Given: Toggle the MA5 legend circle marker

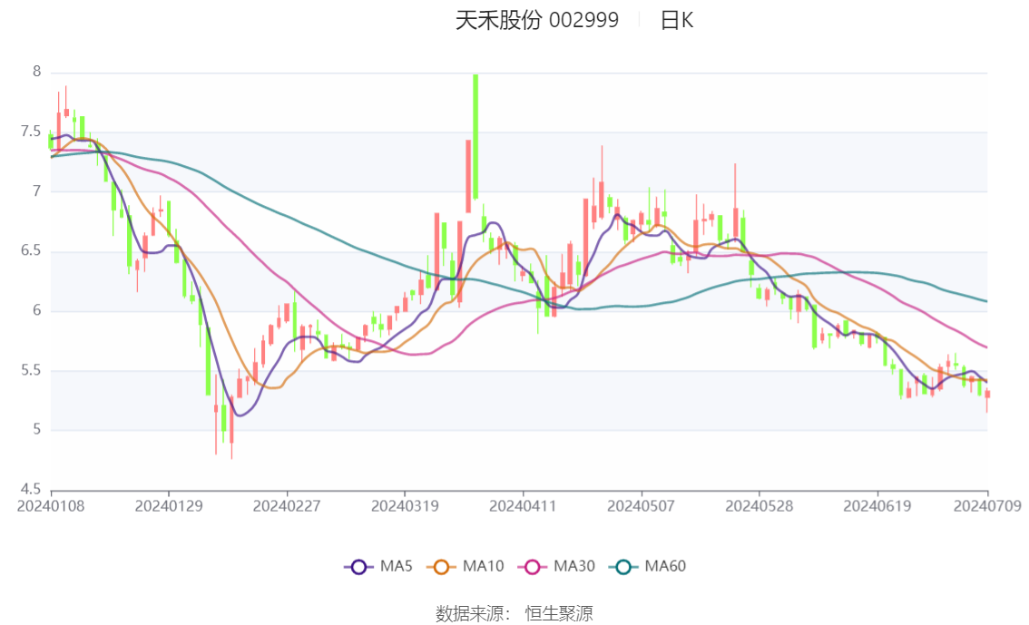Looking at the screenshot, I should click(x=358, y=567).
